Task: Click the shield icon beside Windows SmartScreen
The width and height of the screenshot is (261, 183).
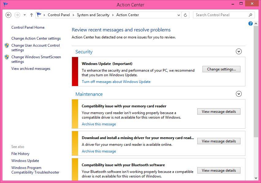Action: coord(7,57)
